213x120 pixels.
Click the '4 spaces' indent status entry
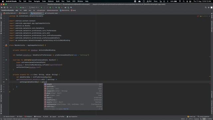coord(196,119)
